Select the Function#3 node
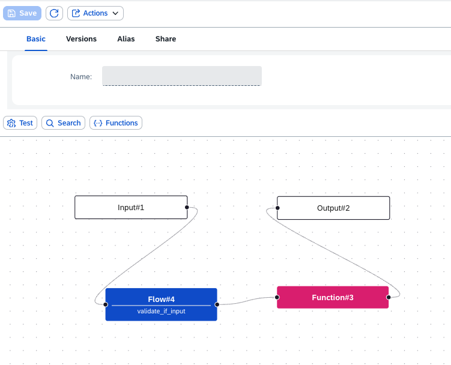This screenshot has width=451, height=365. (333, 297)
